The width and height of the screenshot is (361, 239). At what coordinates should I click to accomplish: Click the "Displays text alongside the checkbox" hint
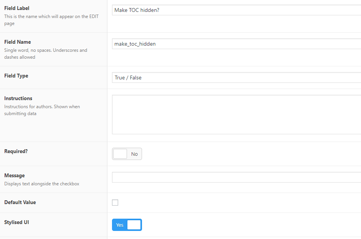(42, 184)
